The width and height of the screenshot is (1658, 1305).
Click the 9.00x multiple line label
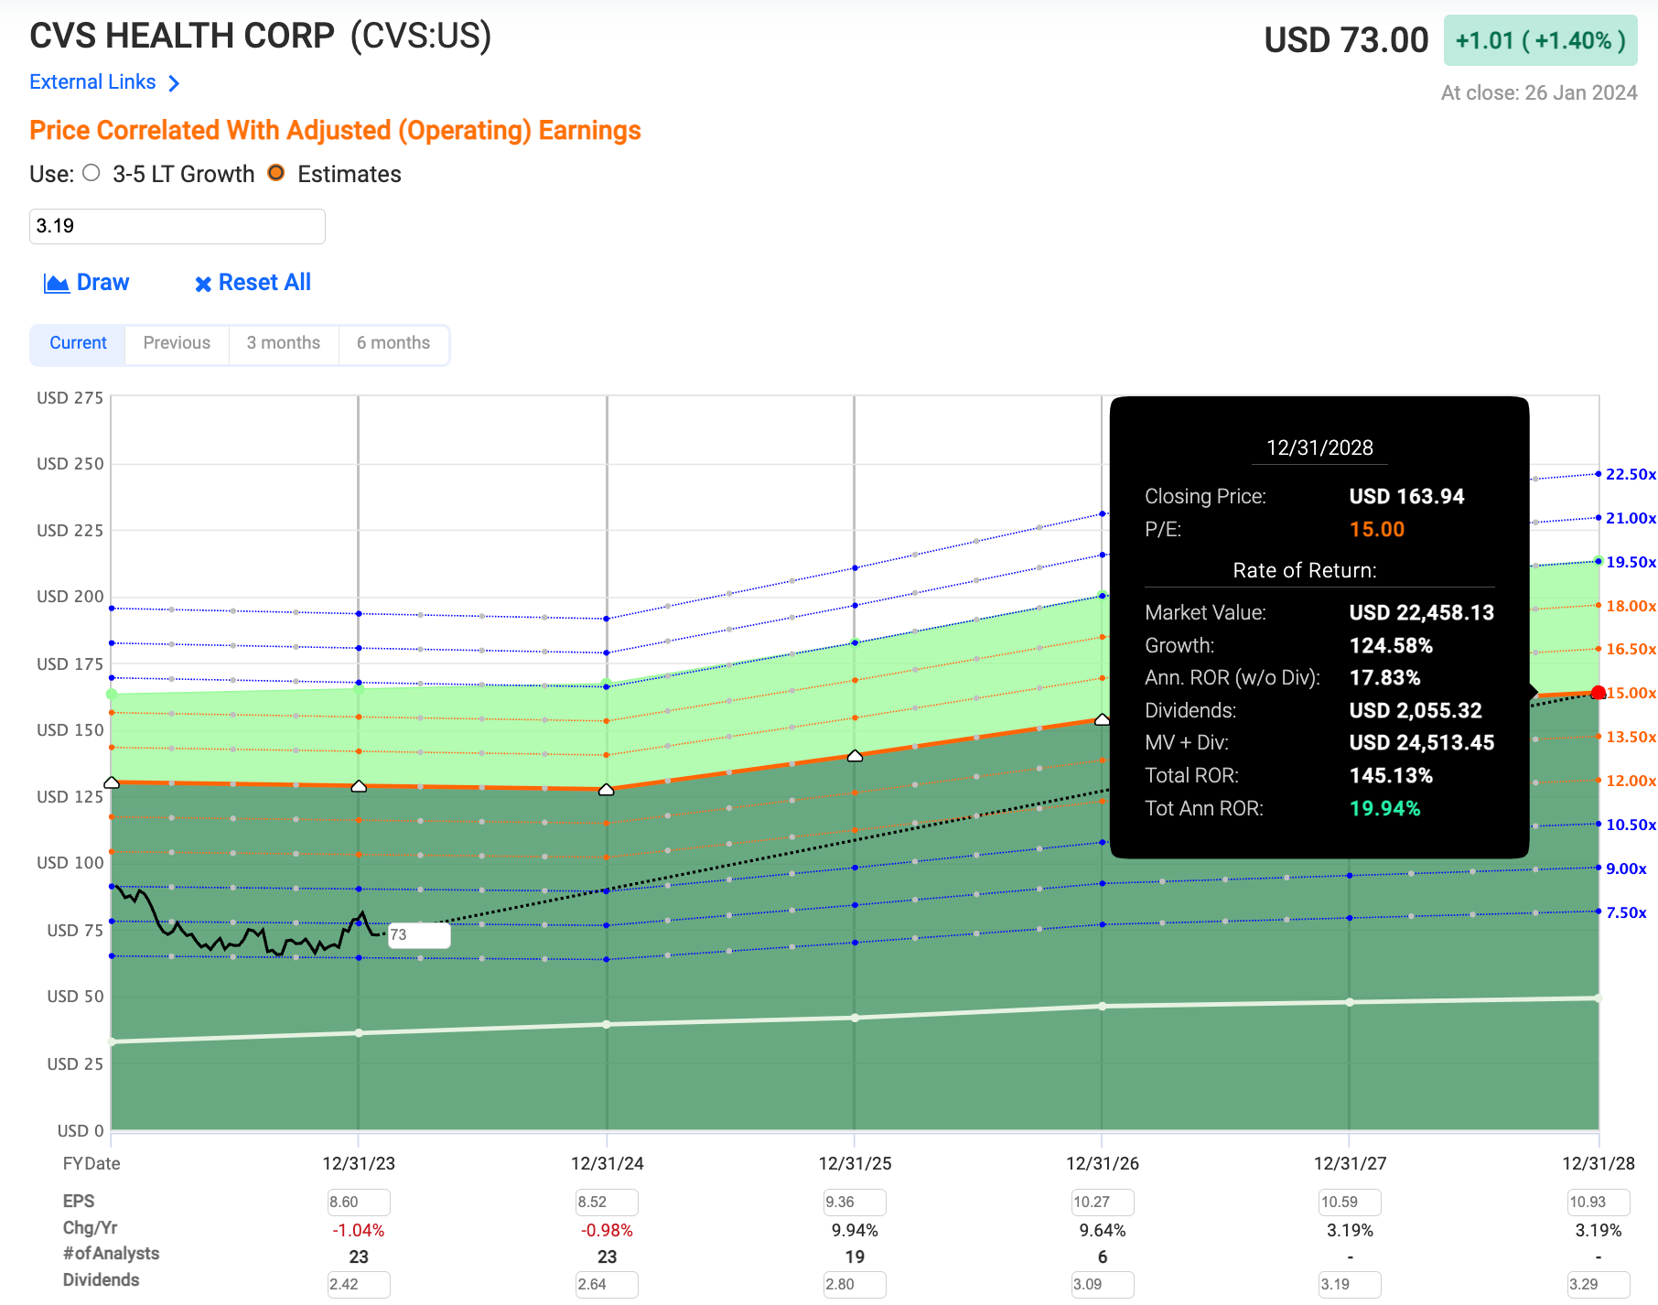pos(1626,868)
